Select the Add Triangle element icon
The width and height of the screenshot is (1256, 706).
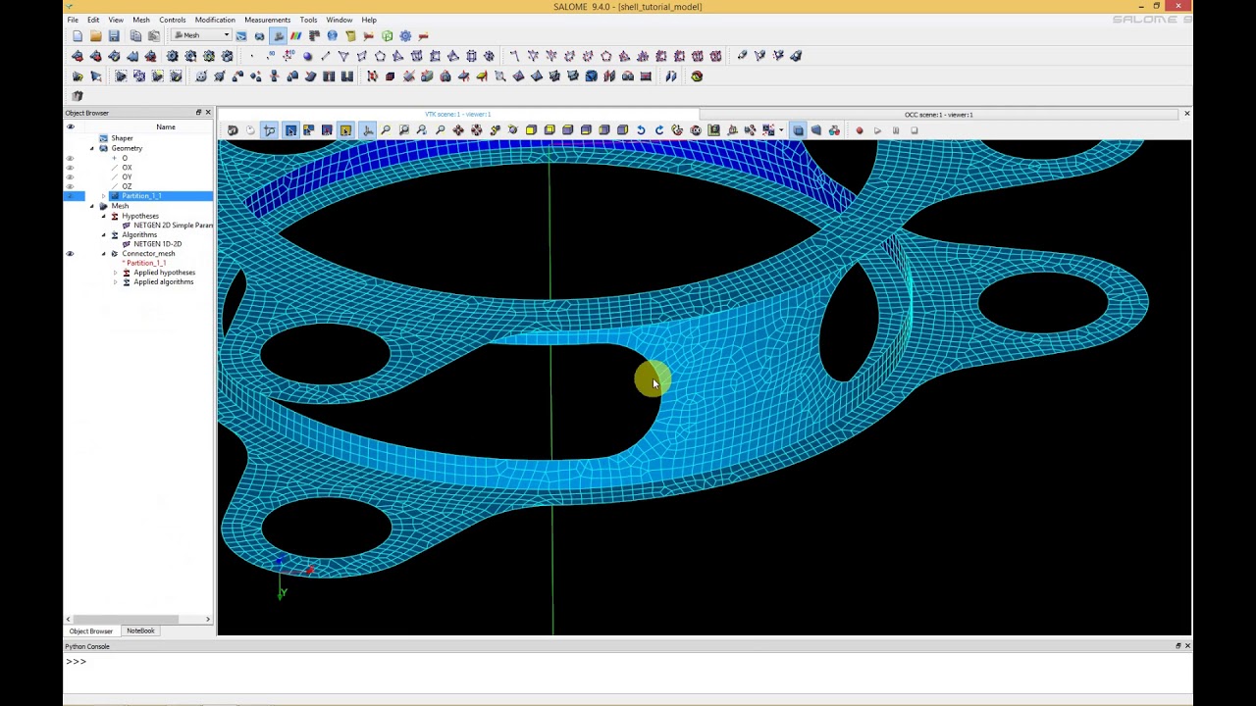343,56
